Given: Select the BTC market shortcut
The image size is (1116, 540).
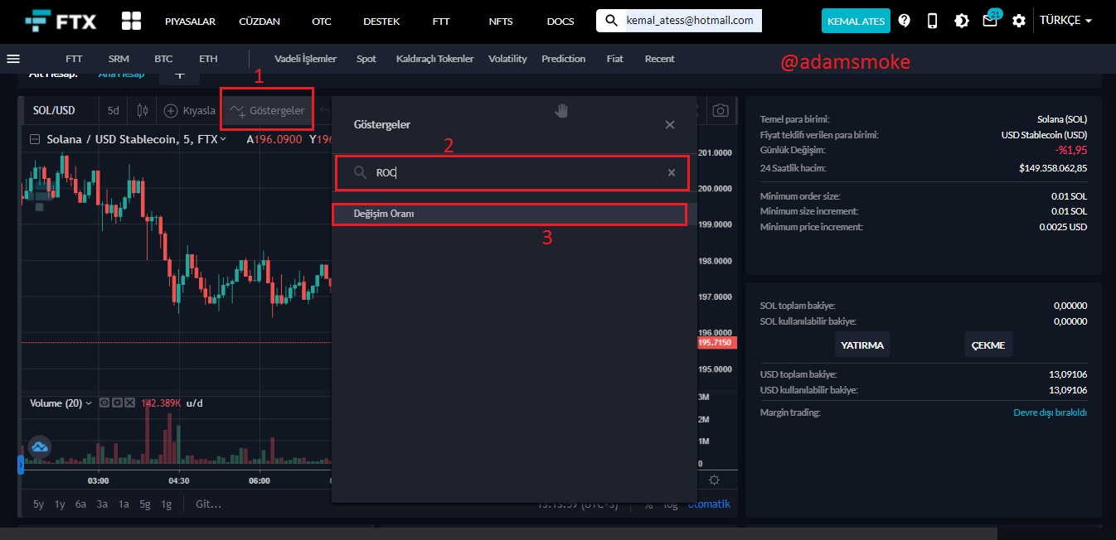Looking at the screenshot, I should coord(163,59).
